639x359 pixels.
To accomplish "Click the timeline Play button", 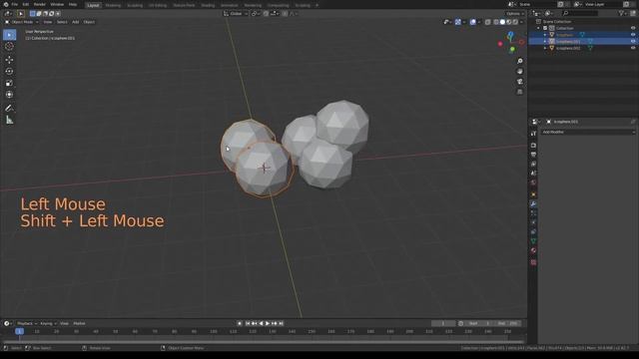I will pos(268,323).
